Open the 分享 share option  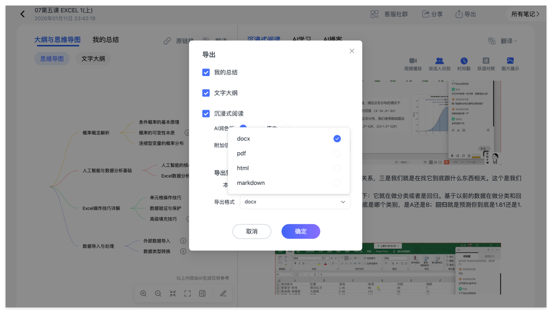pos(432,14)
